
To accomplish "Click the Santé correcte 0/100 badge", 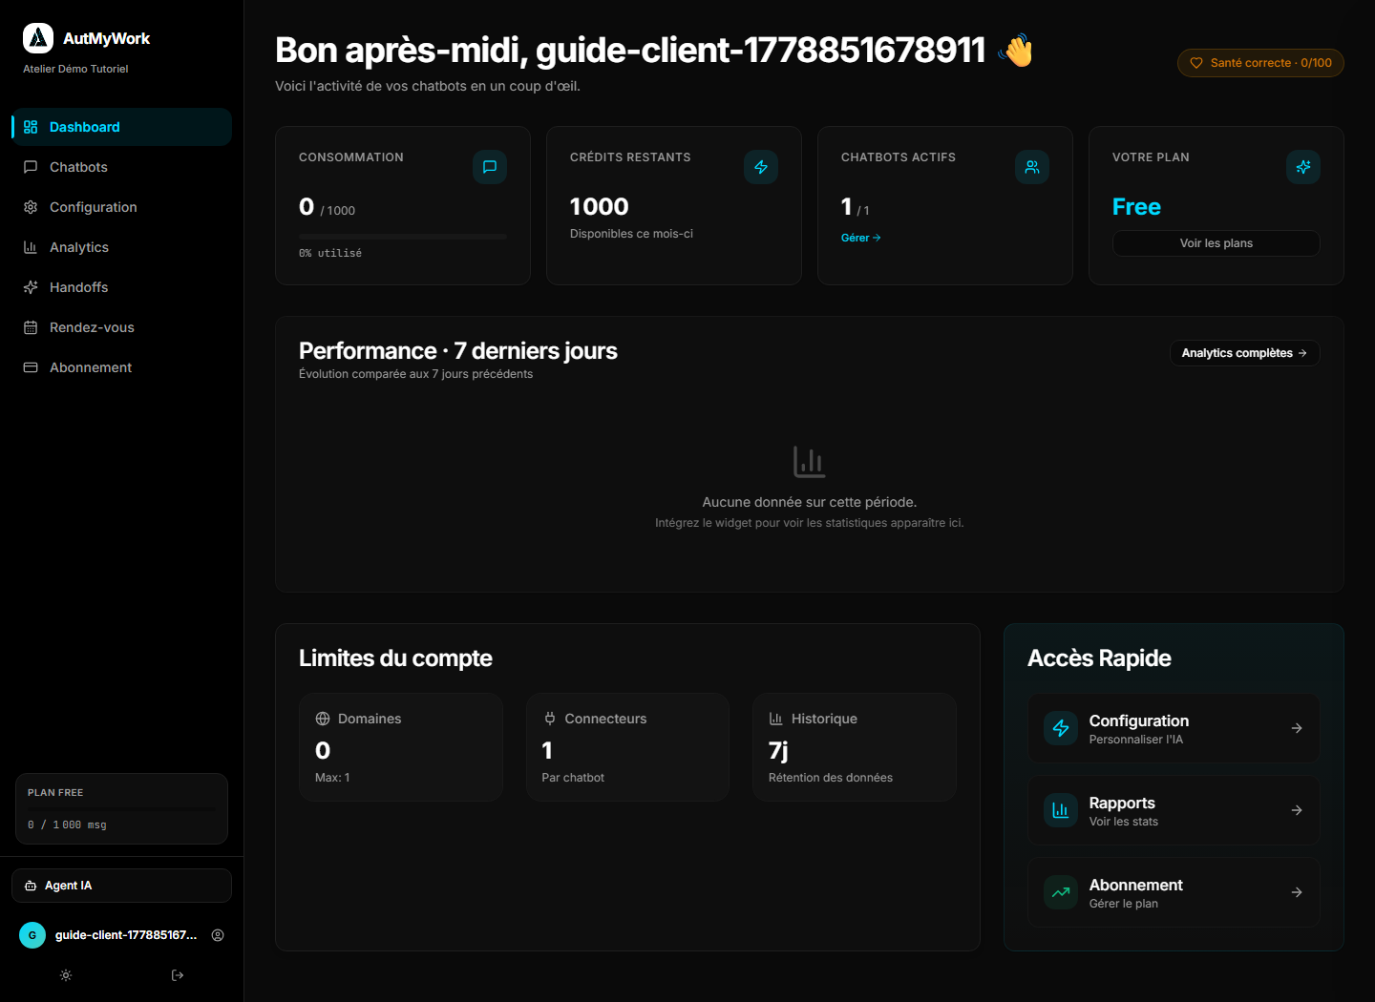I will coord(1260,63).
